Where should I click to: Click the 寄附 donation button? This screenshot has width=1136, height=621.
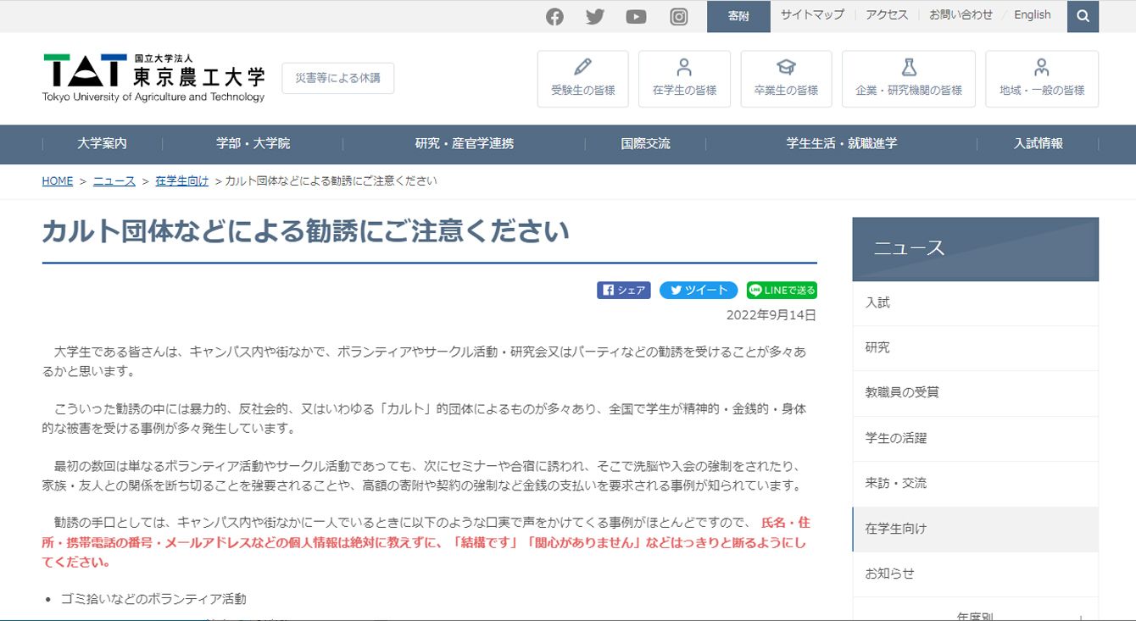(x=738, y=16)
